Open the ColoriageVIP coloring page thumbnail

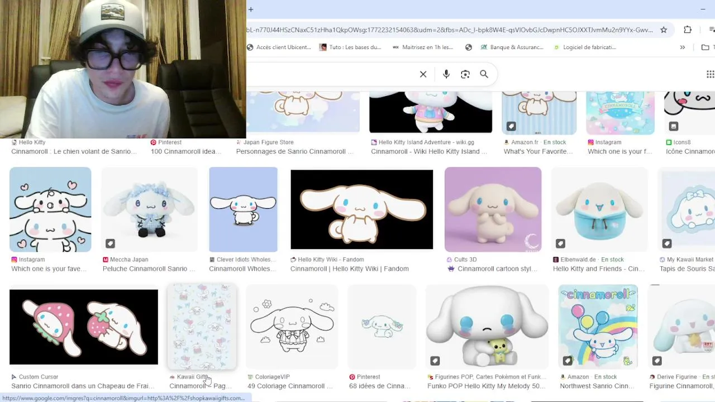292,327
